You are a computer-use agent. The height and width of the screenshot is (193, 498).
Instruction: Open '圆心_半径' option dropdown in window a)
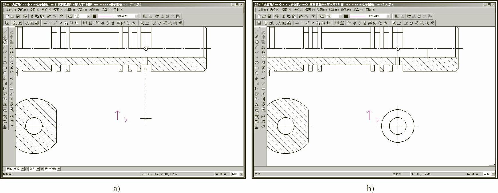click(x=23, y=169)
